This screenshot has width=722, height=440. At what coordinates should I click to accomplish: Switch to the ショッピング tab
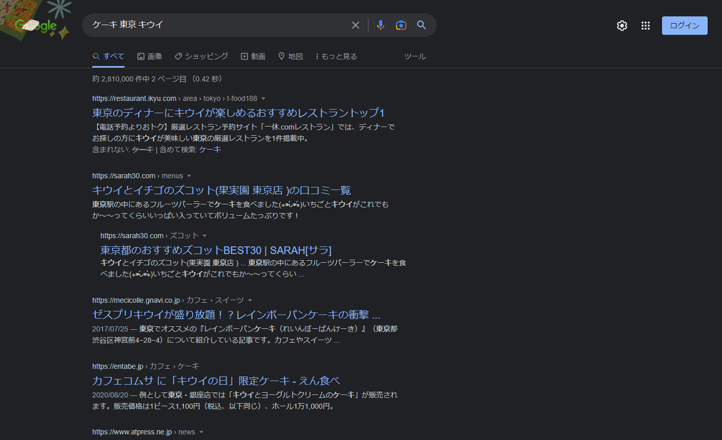click(x=201, y=56)
